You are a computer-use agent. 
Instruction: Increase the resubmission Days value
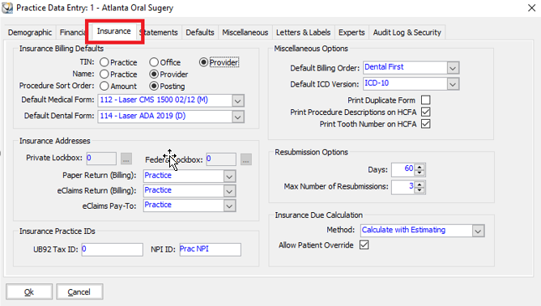click(420, 167)
